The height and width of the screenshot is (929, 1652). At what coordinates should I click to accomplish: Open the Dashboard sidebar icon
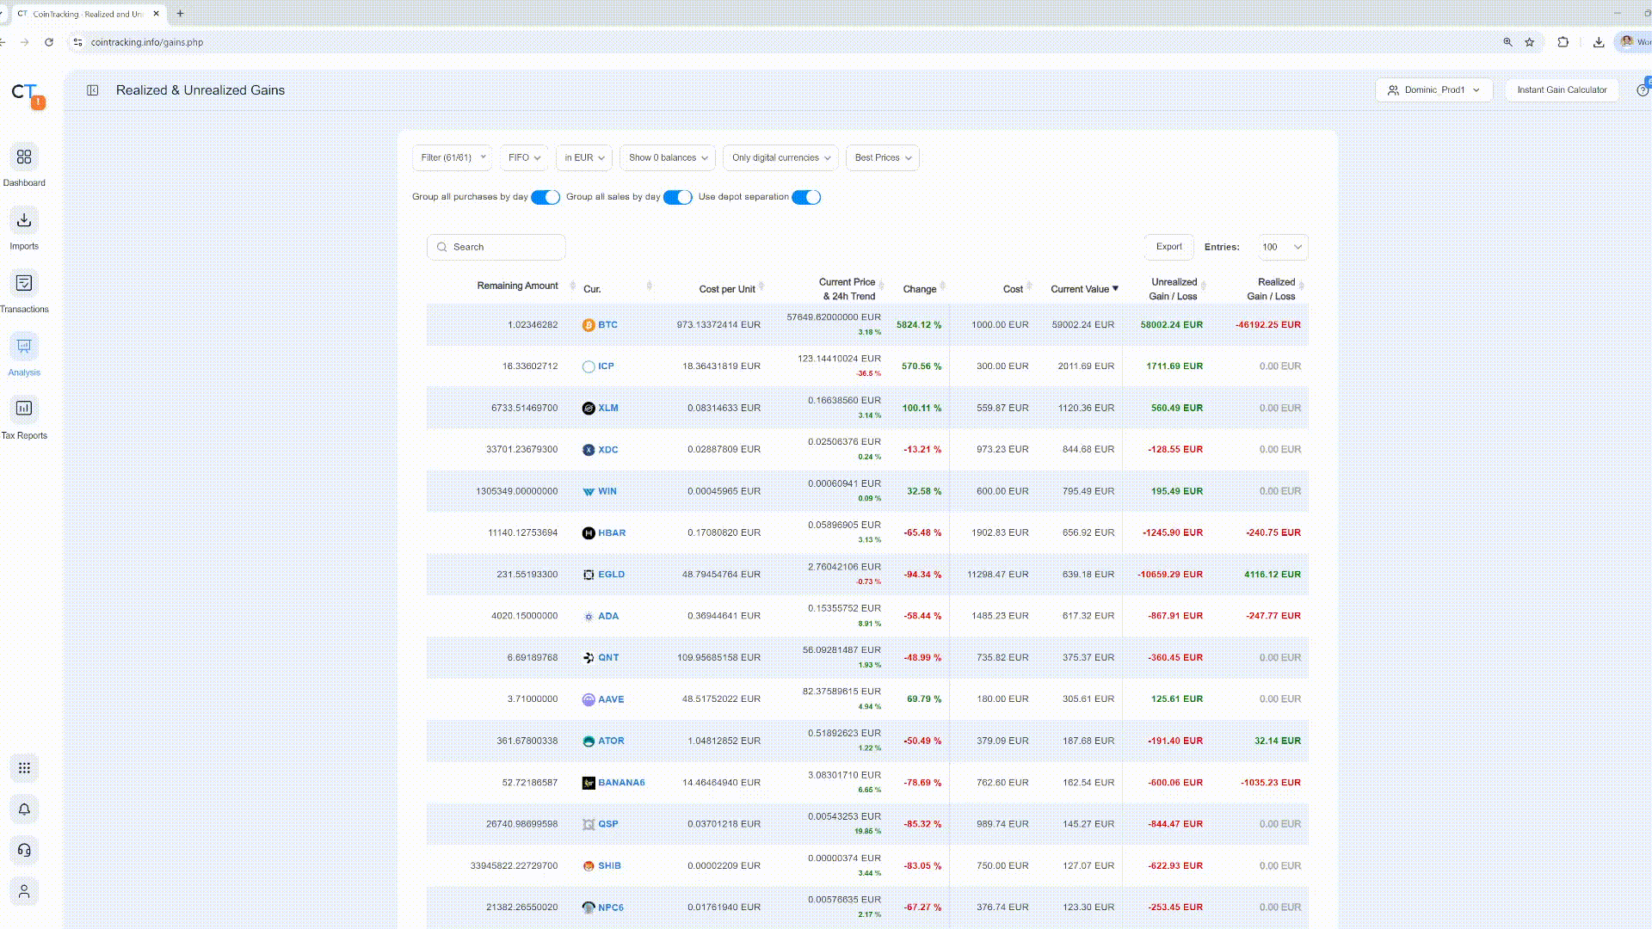[24, 157]
